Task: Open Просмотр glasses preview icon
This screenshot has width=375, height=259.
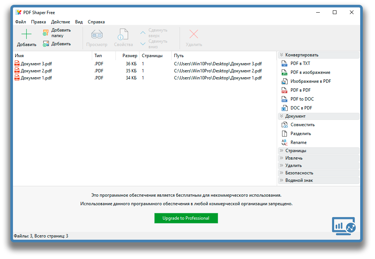Action: point(97,35)
